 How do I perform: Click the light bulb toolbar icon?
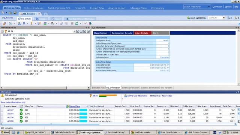coord(31,23)
